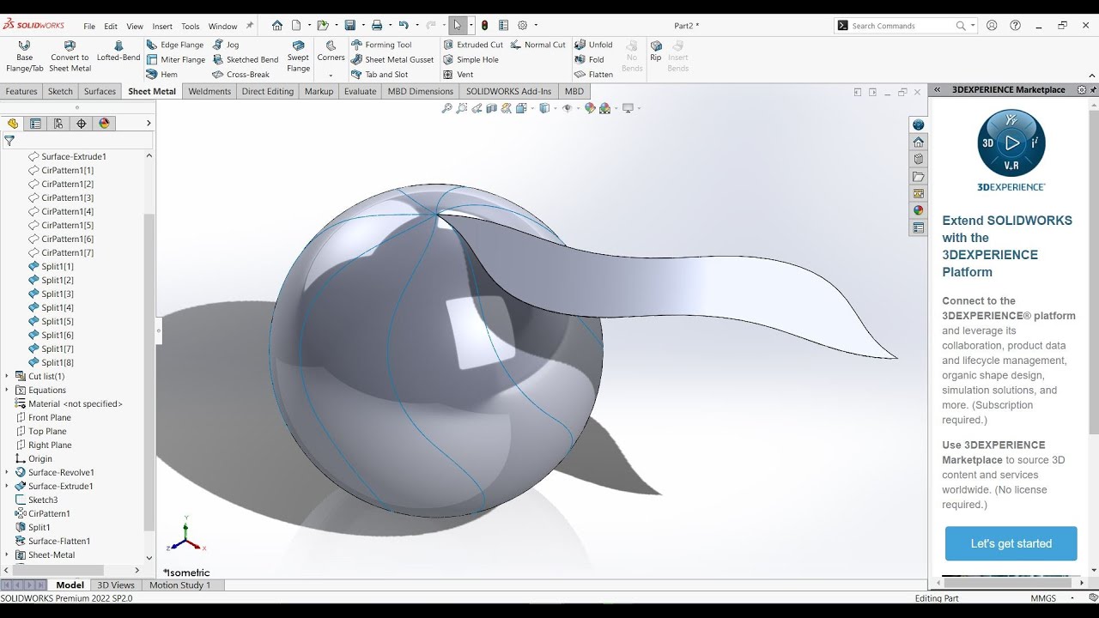Click the Base Flange/Tab tool

tap(25, 57)
